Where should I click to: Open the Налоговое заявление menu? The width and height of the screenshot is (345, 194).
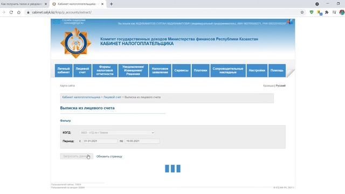(x=160, y=71)
